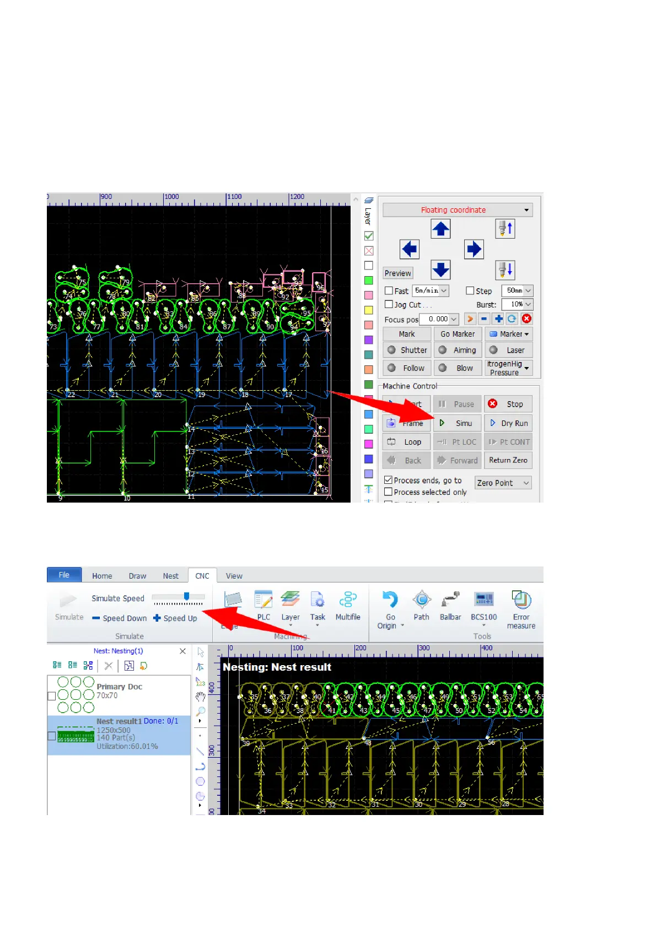Image resolution: width=656 pixels, height=928 pixels.
Task: Click the Return Zero button
Action: tap(508, 460)
